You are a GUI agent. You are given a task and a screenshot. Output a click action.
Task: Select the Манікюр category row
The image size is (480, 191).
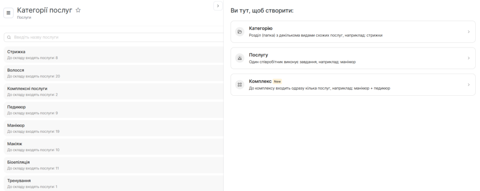click(x=112, y=128)
